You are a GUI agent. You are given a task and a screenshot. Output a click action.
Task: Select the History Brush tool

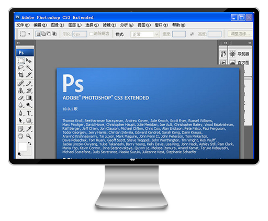(29, 91)
